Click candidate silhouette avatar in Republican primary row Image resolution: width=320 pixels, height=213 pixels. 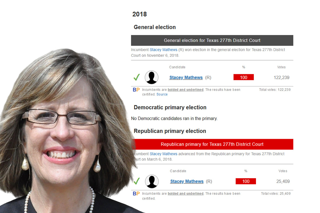(x=152, y=181)
